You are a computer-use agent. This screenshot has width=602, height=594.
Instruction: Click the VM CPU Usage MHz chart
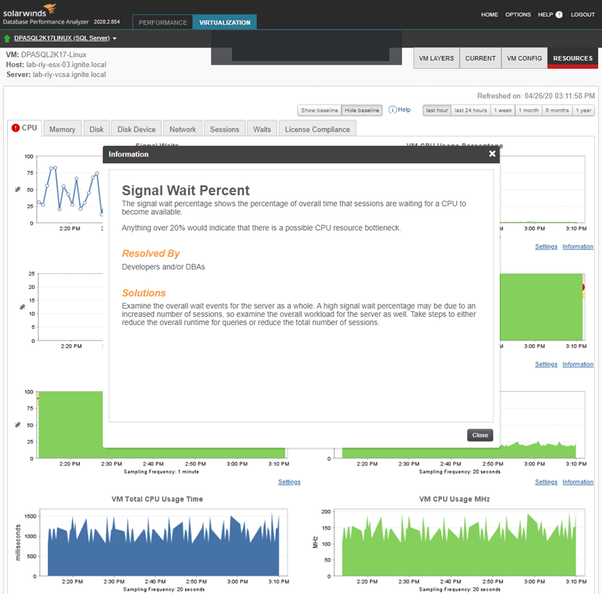[459, 543]
